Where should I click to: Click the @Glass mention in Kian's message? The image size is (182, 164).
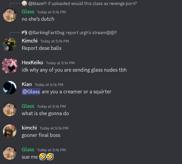[x=31, y=92]
